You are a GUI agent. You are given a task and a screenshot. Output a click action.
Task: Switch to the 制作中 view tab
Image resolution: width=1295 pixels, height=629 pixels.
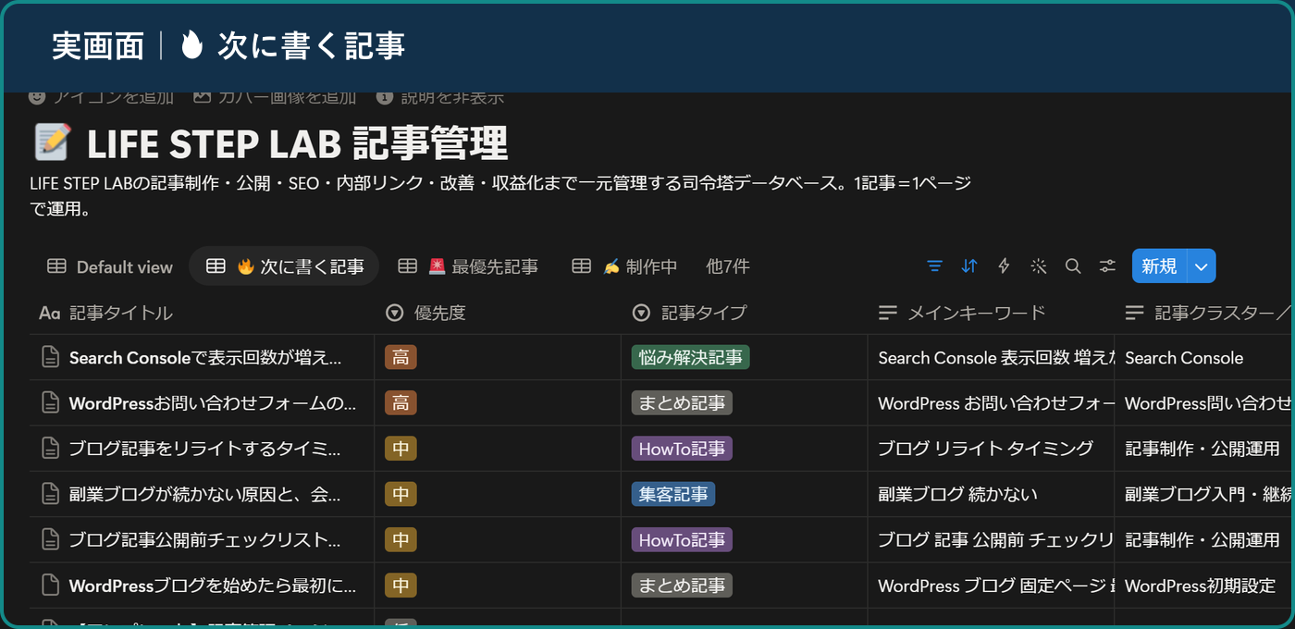point(624,266)
